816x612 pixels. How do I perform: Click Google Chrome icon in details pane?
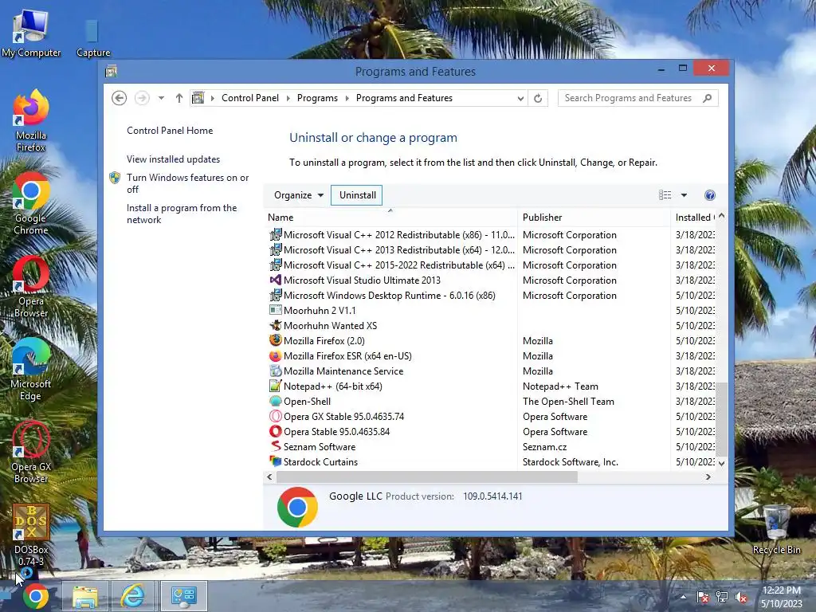click(297, 507)
